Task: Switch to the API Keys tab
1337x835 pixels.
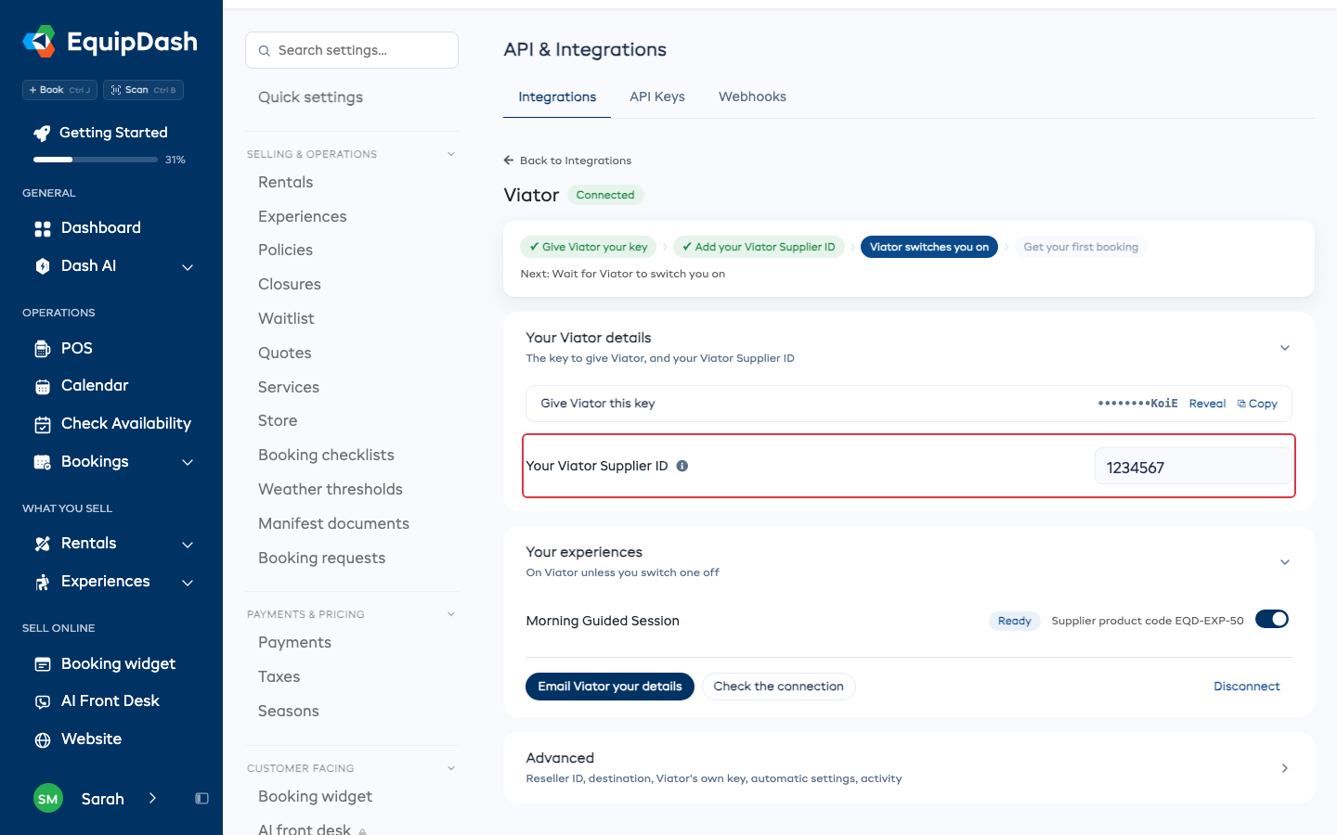Action: (657, 96)
